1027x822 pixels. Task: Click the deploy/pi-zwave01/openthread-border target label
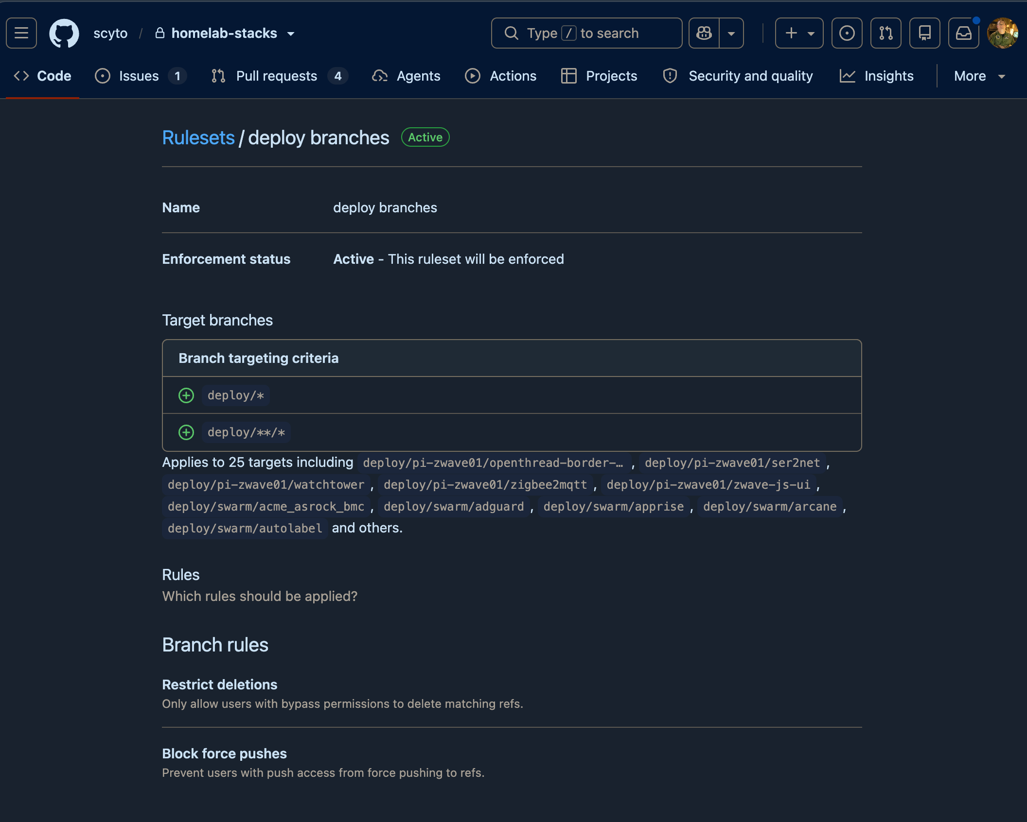point(493,462)
